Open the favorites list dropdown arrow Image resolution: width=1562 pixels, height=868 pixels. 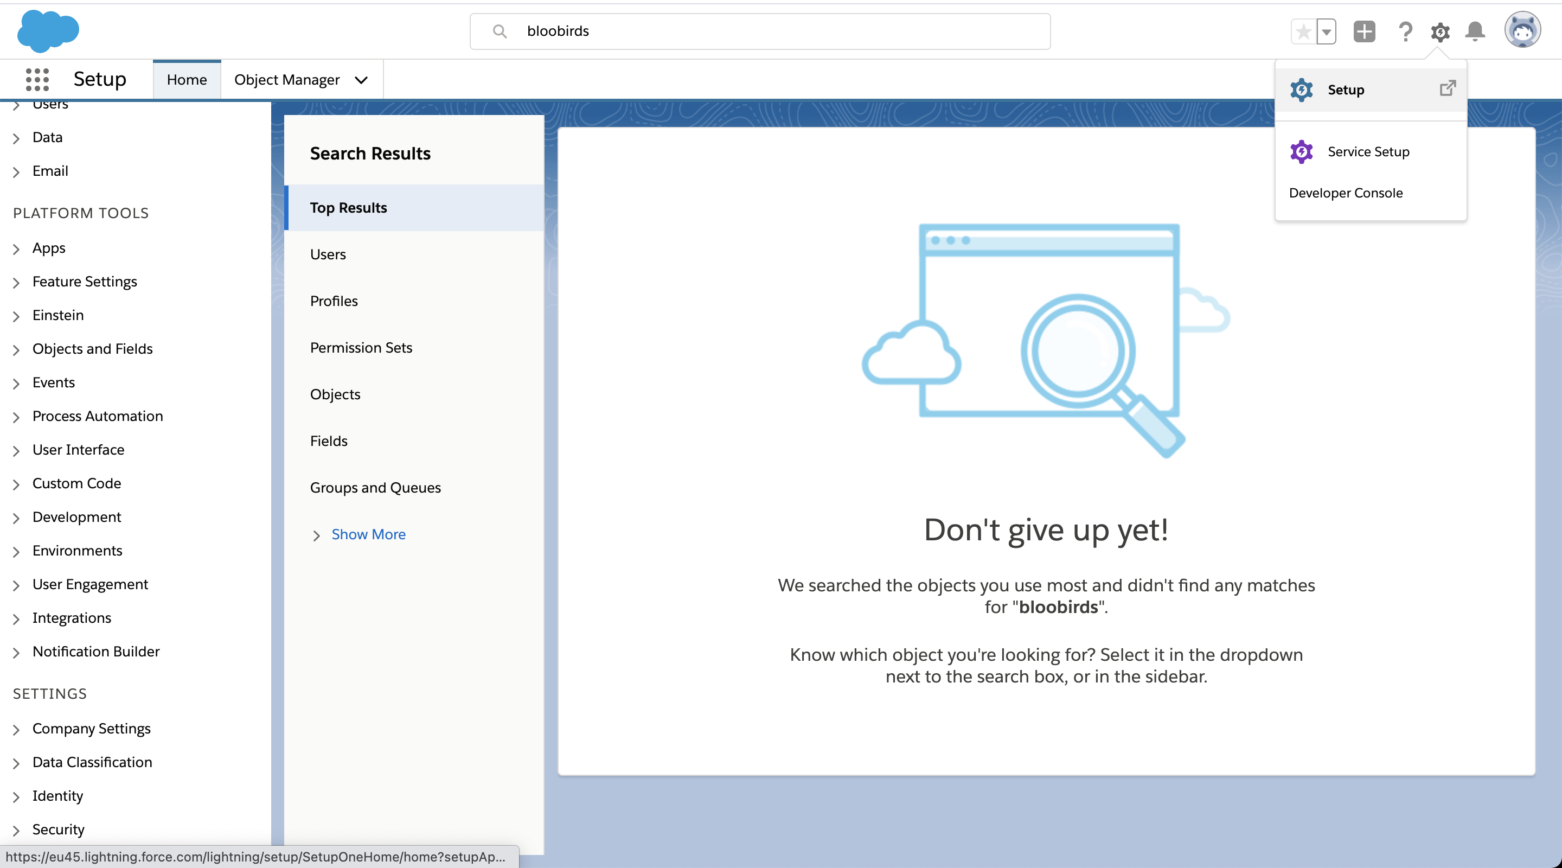point(1327,31)
